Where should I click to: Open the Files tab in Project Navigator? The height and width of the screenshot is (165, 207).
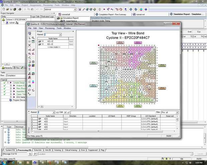pos(17,68)
